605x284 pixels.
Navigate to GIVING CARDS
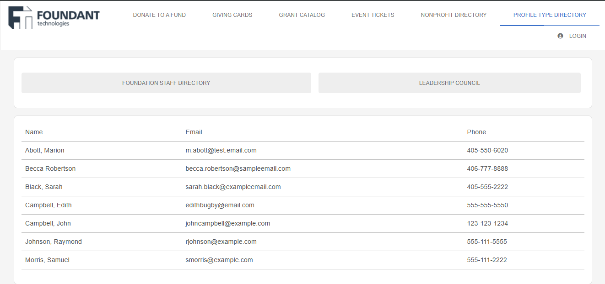[232, 15]
